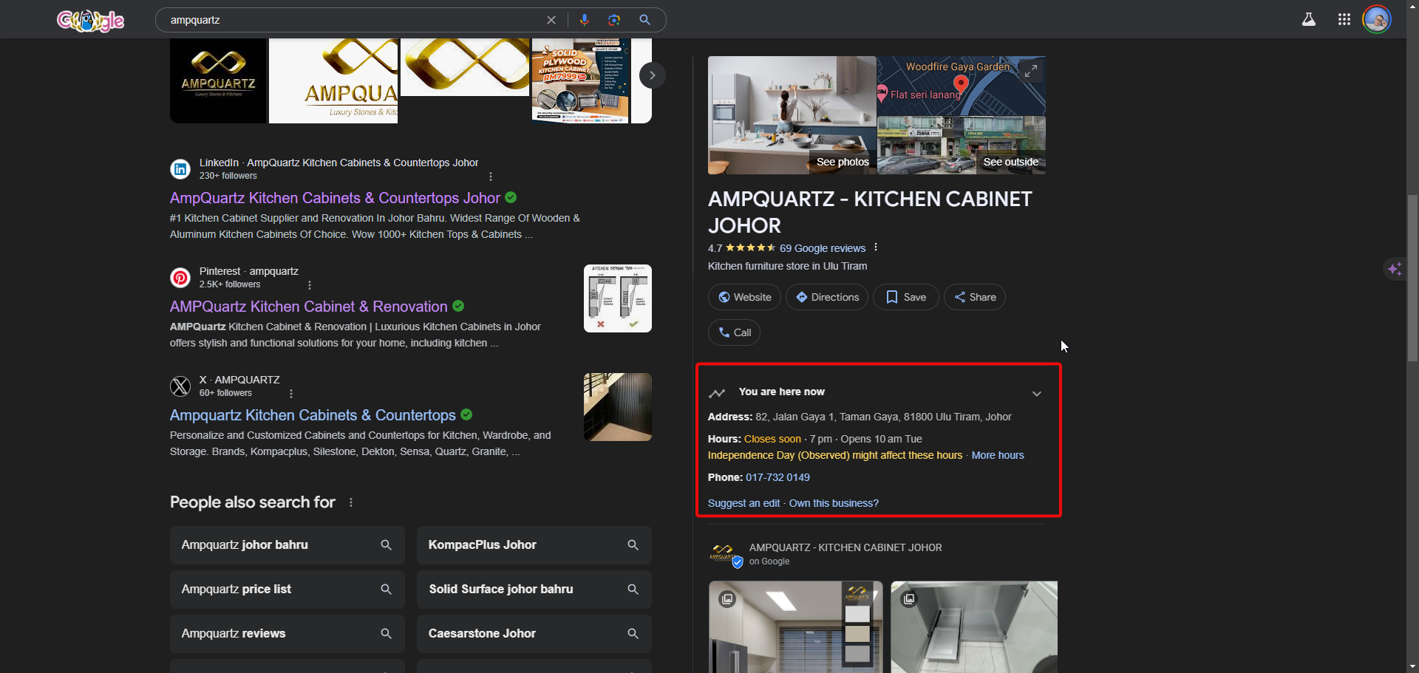Viewport: 1419px width, 673px height.
Task: Open People also search for options
Action: [351, 502]
